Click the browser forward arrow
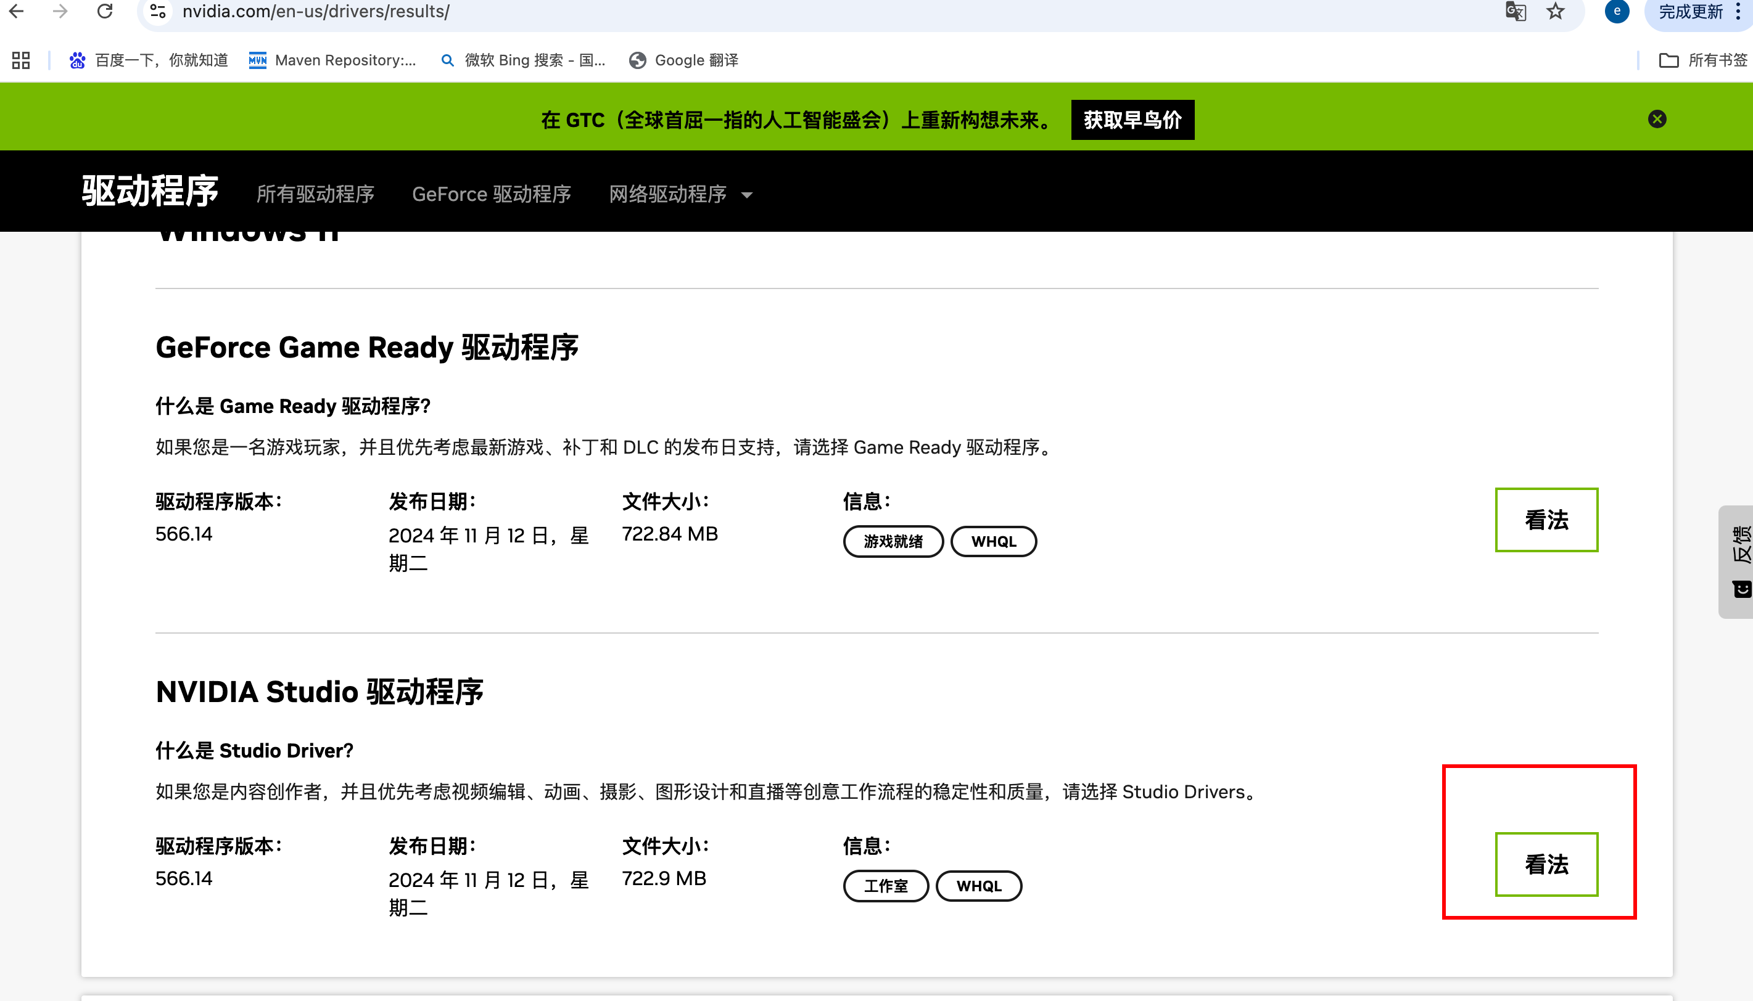Image resolution: width=1753 pixels, height=1001 pixels. (60, 11)
